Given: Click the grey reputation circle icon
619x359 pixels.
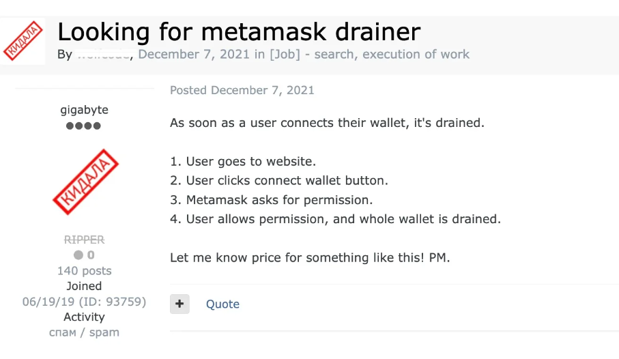Looking at the screenshot, I should (78, 255).
